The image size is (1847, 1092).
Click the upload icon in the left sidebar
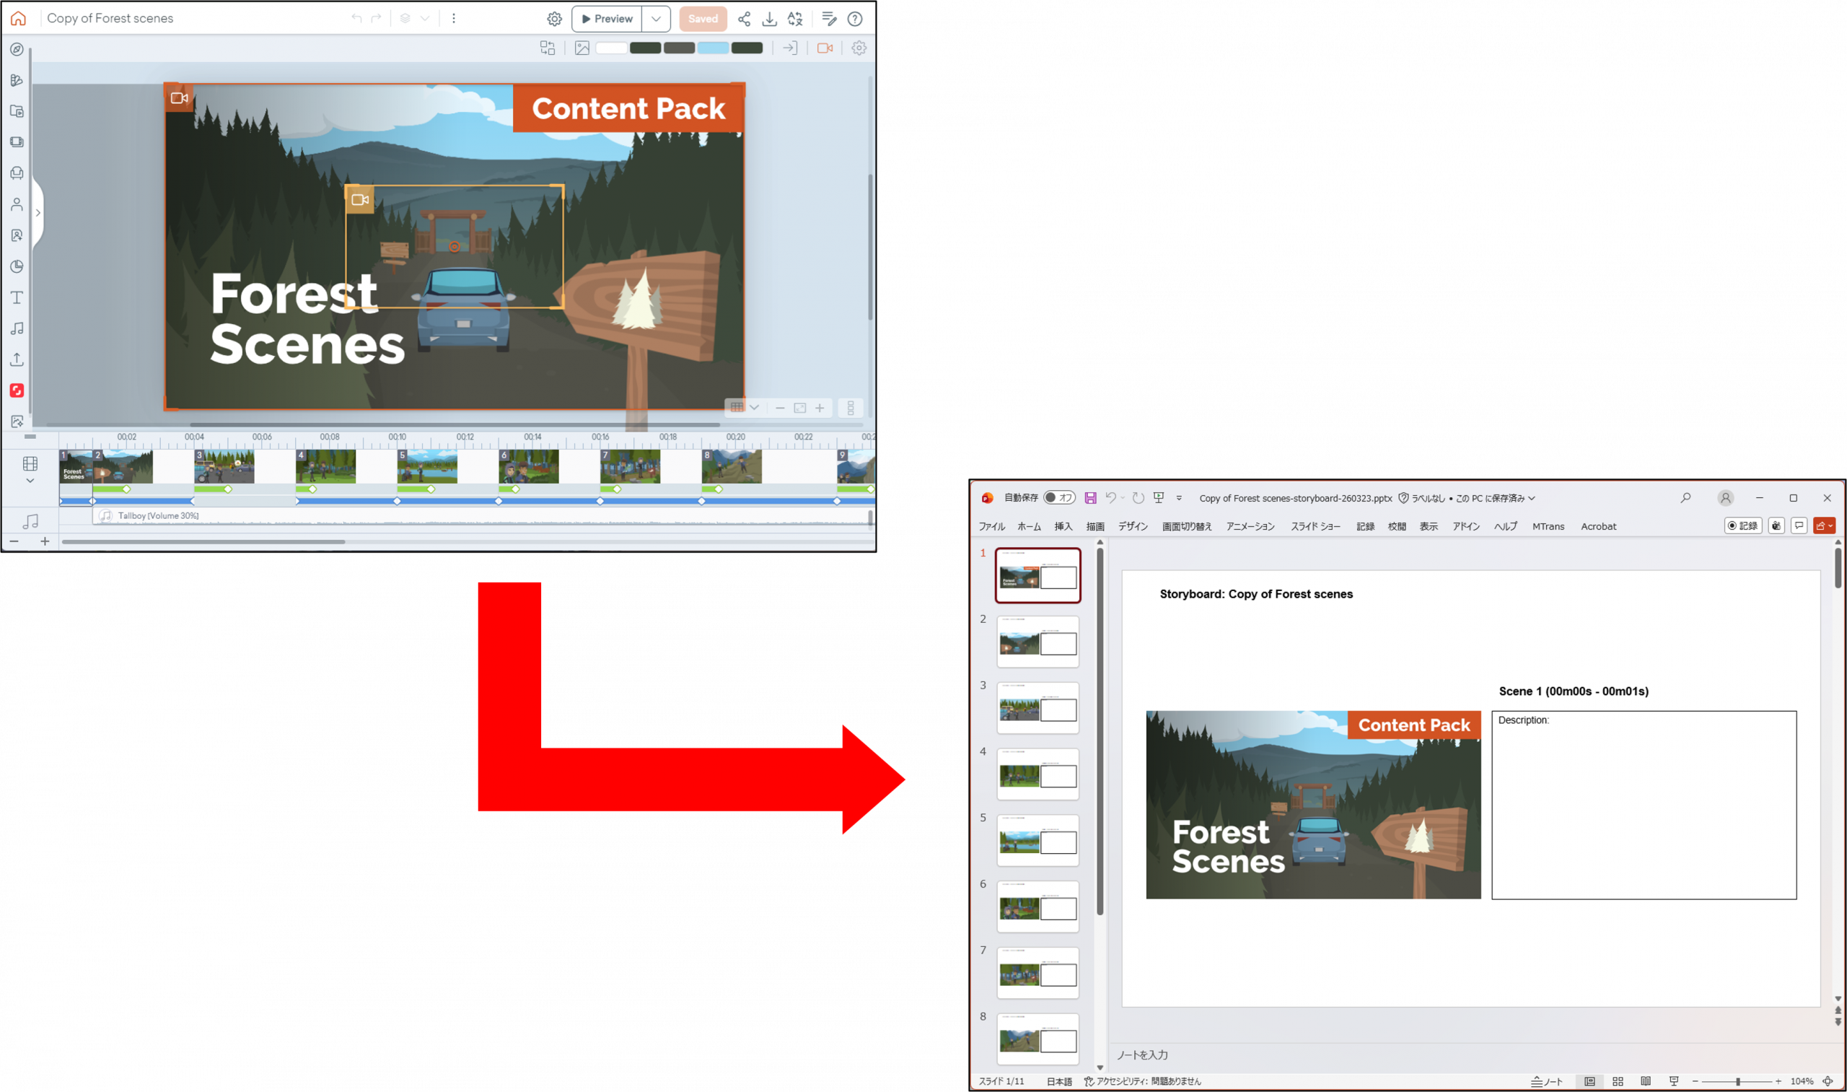point(17,360)
